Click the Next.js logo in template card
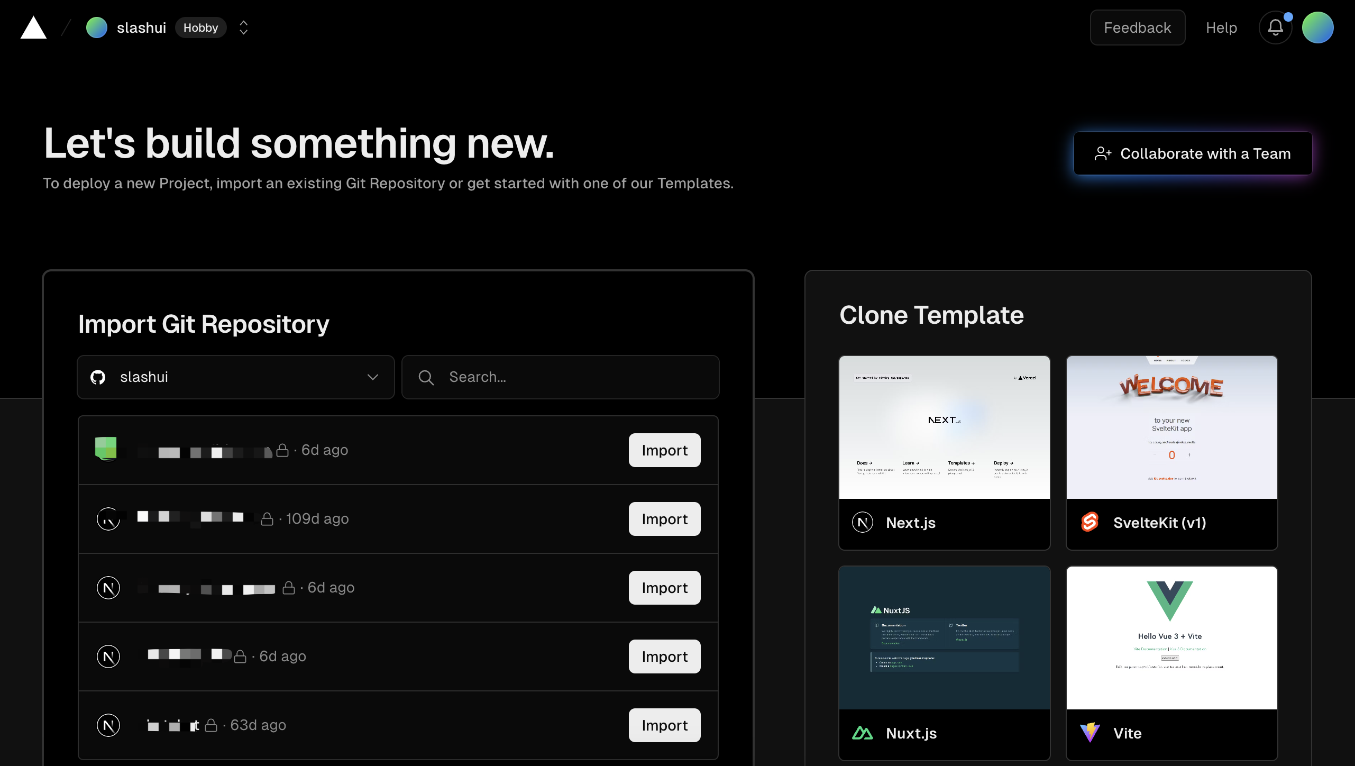 point(863,523)
